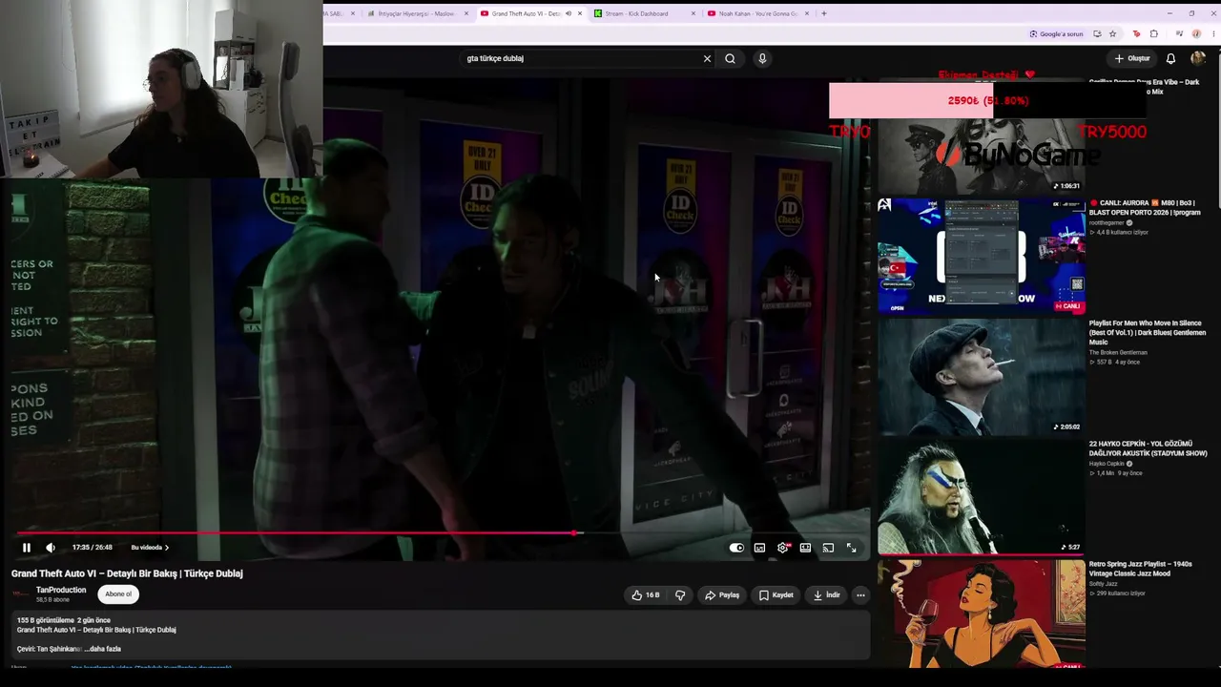1221x687 pixels.
Task: Close the İhtiyaçlar Hiyerarşisi tab
Action: [x=466, y=13]
